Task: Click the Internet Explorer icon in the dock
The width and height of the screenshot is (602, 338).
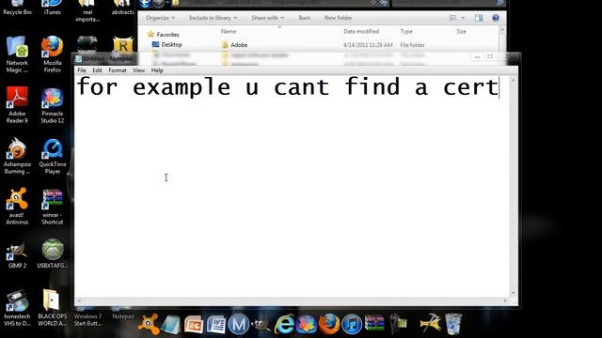Action: pyautogui.click(x=284, y=324)
